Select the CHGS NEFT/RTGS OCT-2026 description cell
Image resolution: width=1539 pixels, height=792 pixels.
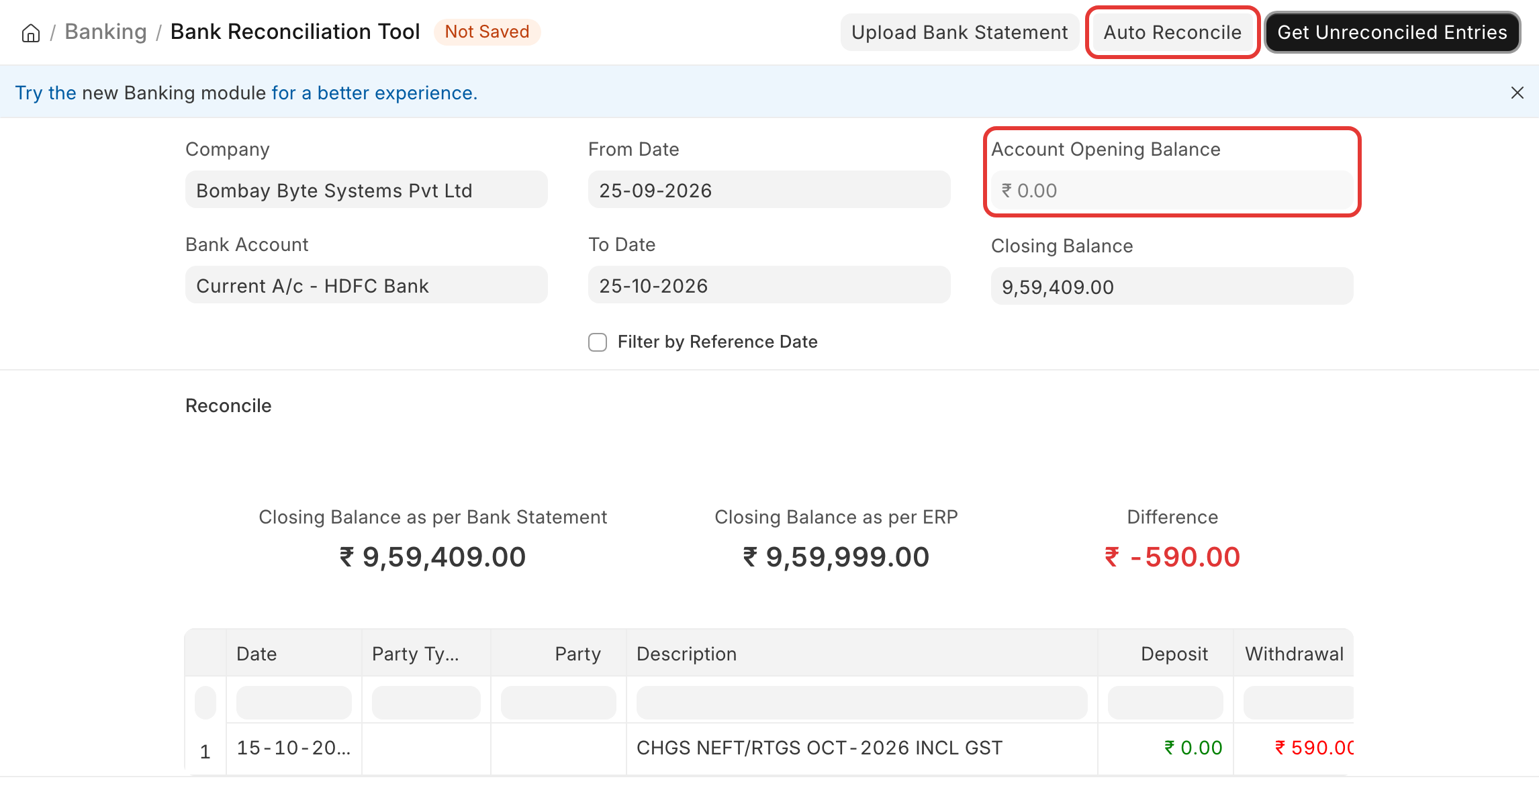862,748
